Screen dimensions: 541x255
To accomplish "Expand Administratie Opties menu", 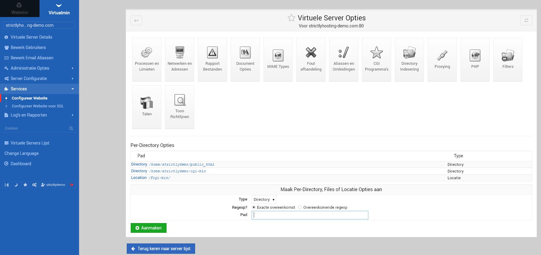I will 40,68.
